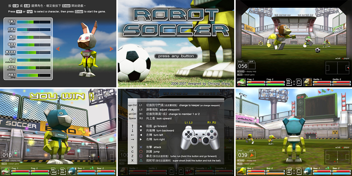Click the Bird portrait in the 6:0 match

[x=241, y=171]
